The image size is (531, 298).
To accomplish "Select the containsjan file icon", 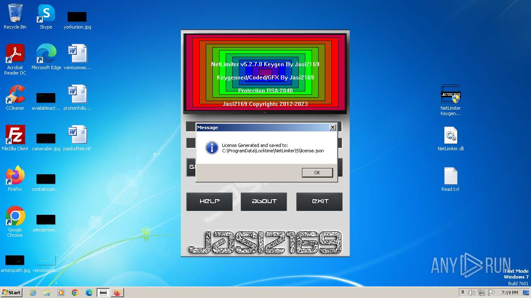I will pos(46,182).
